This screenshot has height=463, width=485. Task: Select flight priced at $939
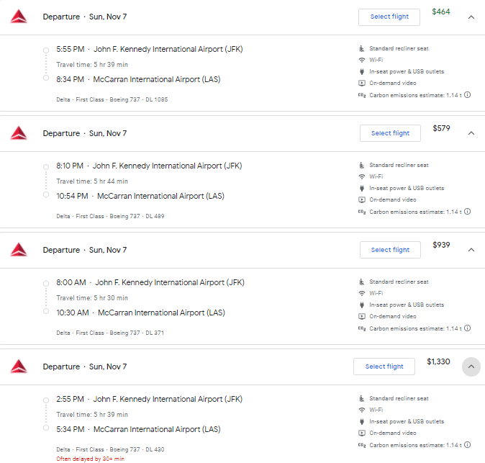coord(390,250)
